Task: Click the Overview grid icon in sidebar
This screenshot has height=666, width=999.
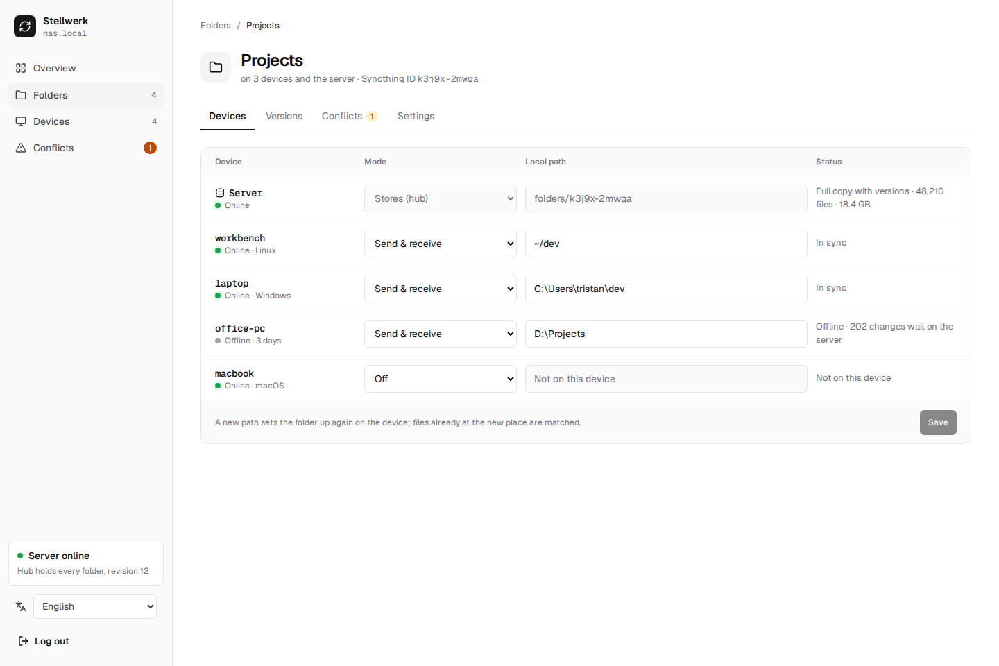Action: coord(21,68)
